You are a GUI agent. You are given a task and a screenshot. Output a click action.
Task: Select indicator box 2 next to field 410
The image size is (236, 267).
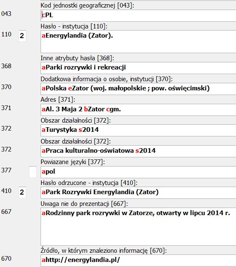[x=22, y=192]
